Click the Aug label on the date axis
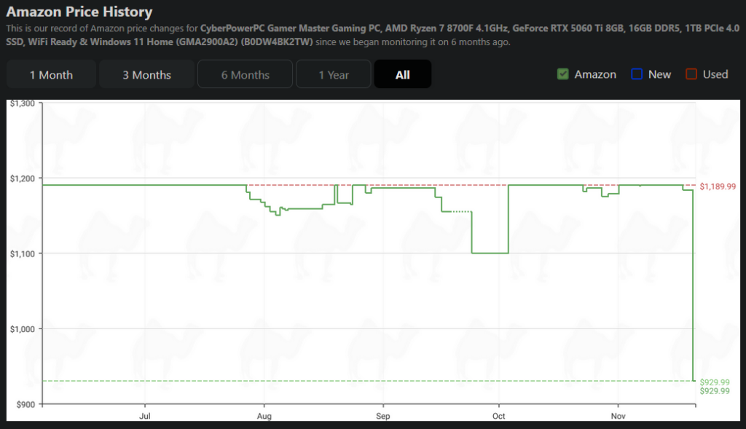746x429 pixels. 264,417
